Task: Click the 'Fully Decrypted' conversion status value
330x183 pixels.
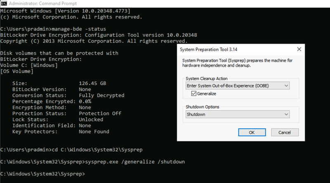Action: [101, 95]
